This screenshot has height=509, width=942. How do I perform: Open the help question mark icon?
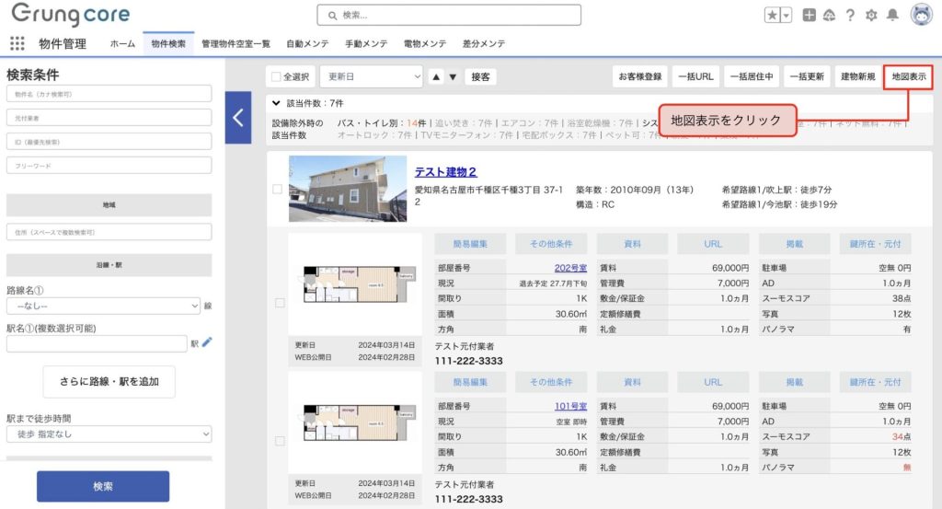pos(850,15)
